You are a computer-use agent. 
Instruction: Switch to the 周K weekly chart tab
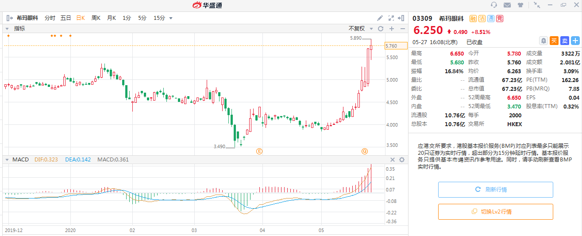click(96, 18)
